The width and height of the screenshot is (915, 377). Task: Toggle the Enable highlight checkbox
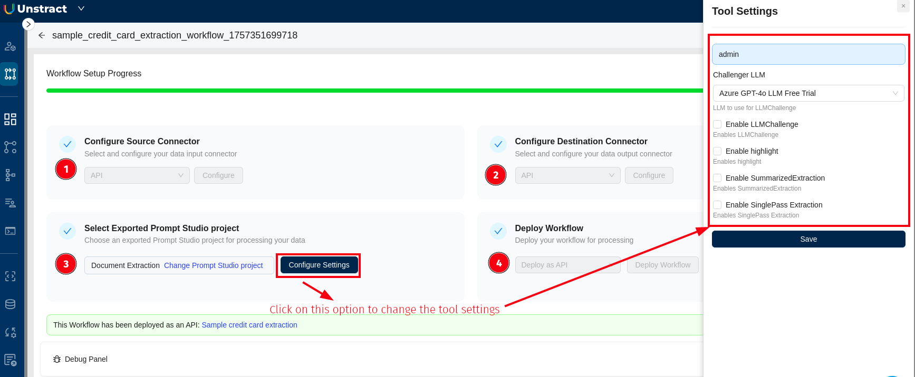[717, 151]
